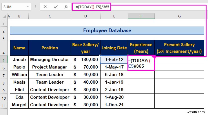Viewport: 208px width, 115px height.
Task: Select column G header
Action: [x=179, y=16]
